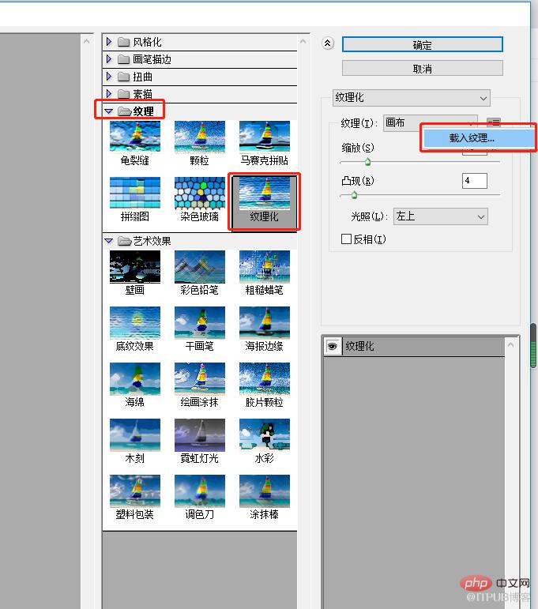Screen dimensions: 538x609
Task: Toggle eye visibility of 纹理化 effect layer
Action: pos(333,346)
